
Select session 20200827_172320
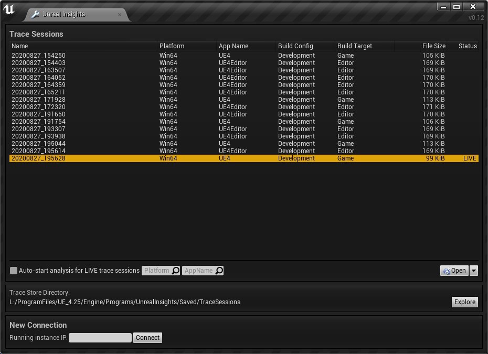tap(244, 106)
